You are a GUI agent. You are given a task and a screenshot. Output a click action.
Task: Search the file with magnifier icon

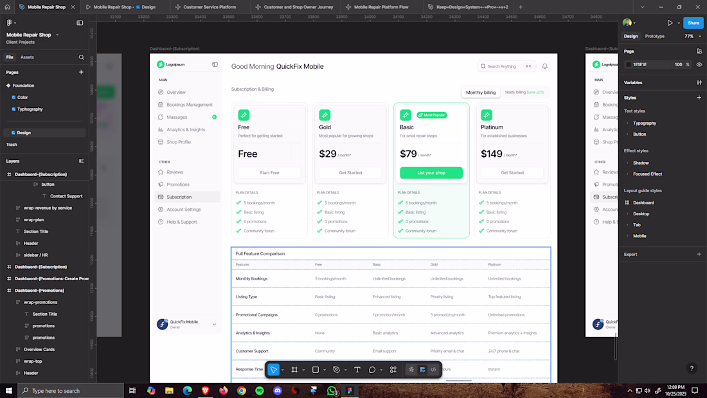[x=82, y=57]
